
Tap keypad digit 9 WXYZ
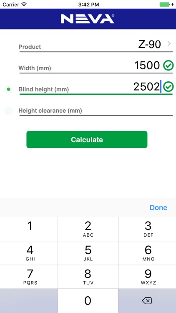147,277
